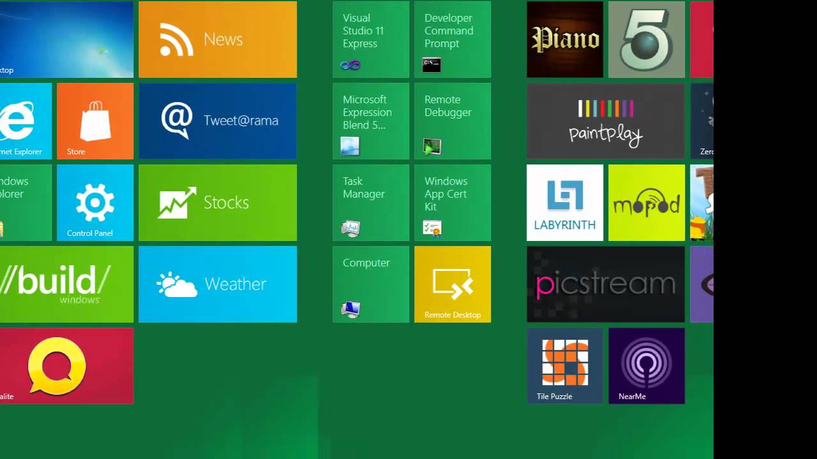This screenshot has height=459, width=817.
Task: Open the Weather tile
Action: pyautogui.click(x=218, y=284)
